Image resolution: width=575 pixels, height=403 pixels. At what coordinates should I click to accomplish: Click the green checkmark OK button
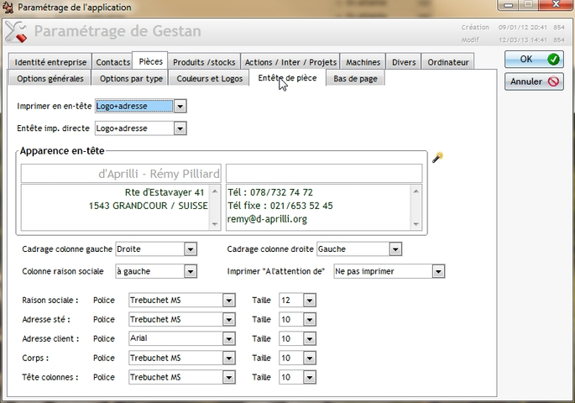[533, 60]
